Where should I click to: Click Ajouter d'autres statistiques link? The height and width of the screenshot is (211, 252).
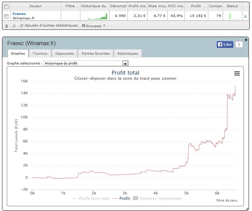(x=51, y=25)
